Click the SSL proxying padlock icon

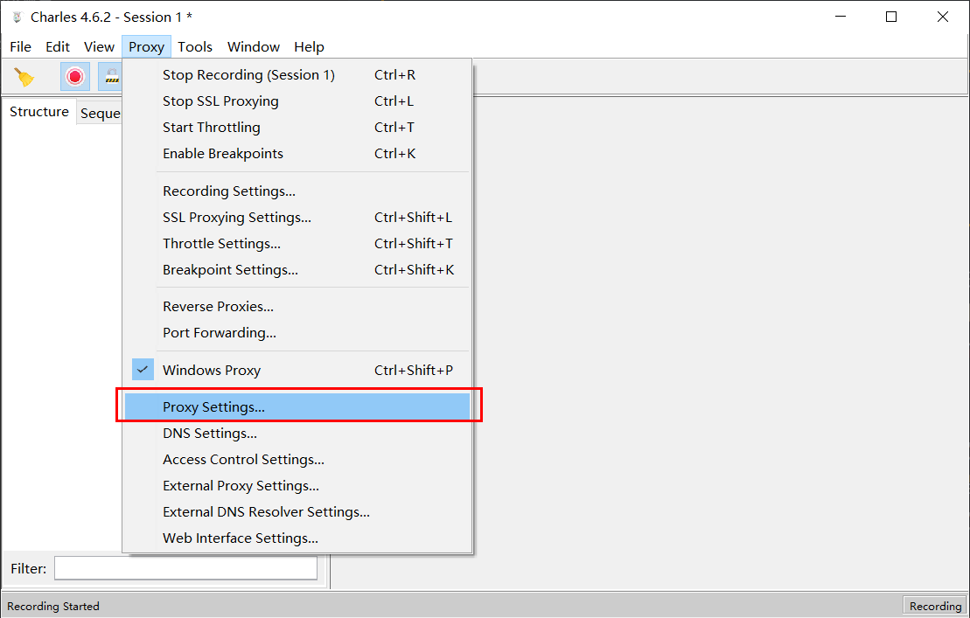110,77
